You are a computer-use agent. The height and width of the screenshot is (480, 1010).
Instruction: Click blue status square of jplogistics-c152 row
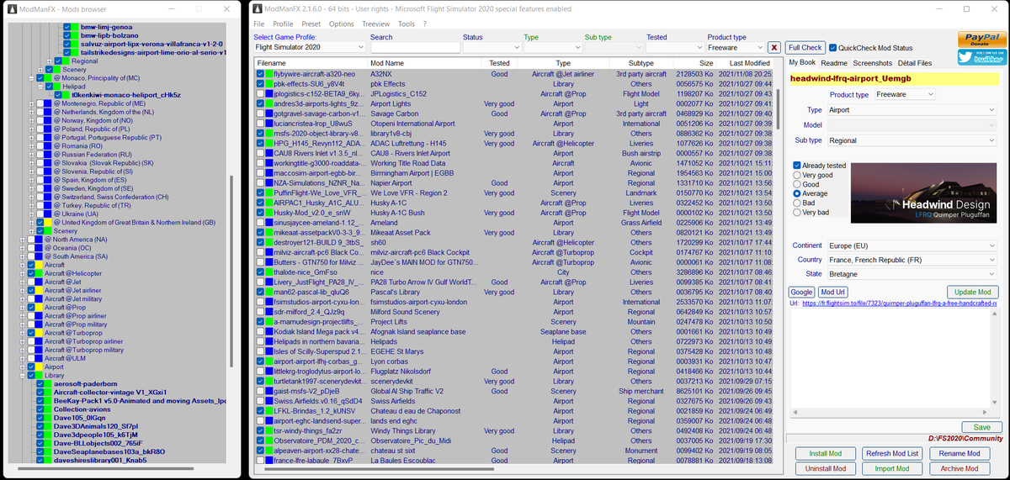point(269,93)
